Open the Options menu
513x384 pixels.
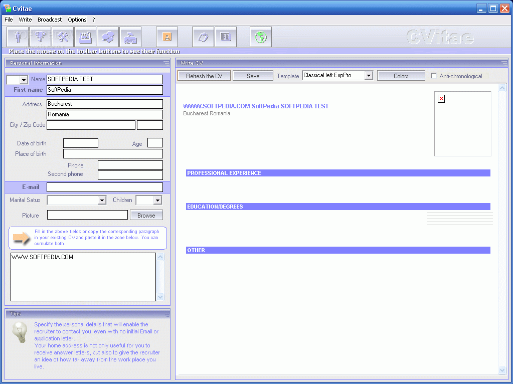77,20
